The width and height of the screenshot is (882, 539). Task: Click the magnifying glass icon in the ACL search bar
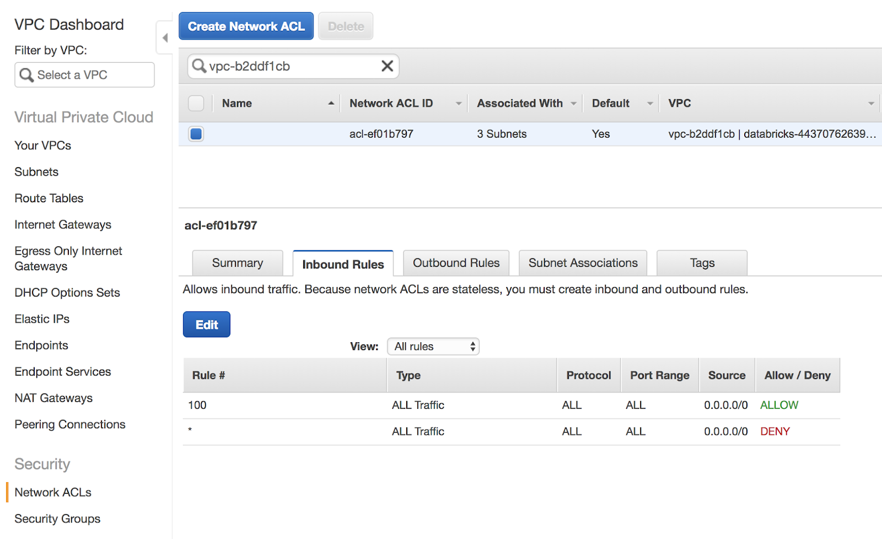pyautogui.click(x=199, y=66)
